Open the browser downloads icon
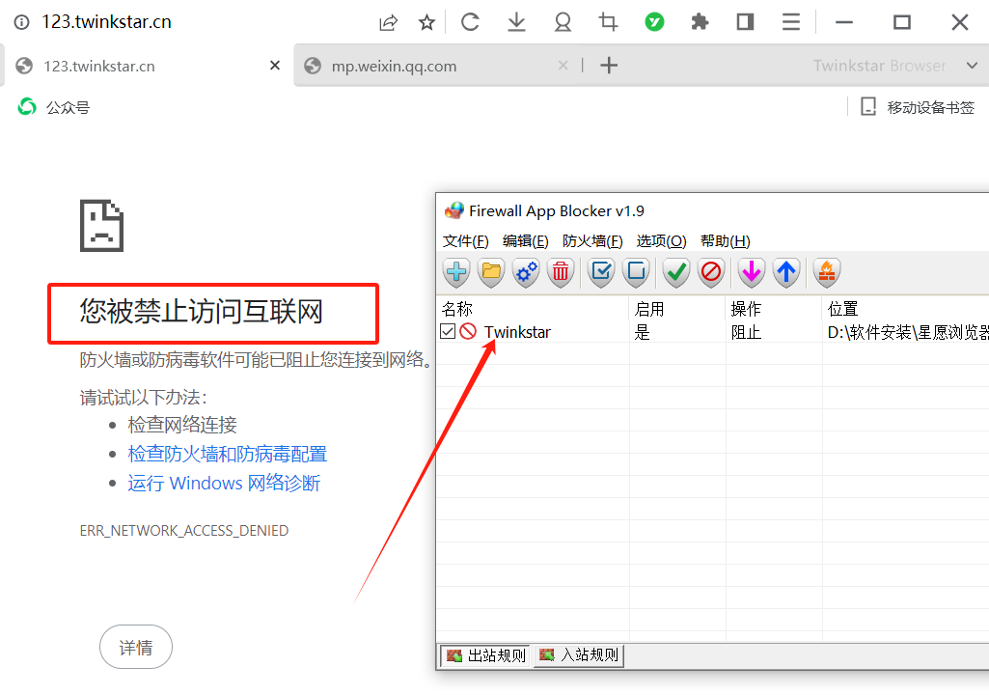989x695 pixels. pyautogui.click(x=516, y=22)
